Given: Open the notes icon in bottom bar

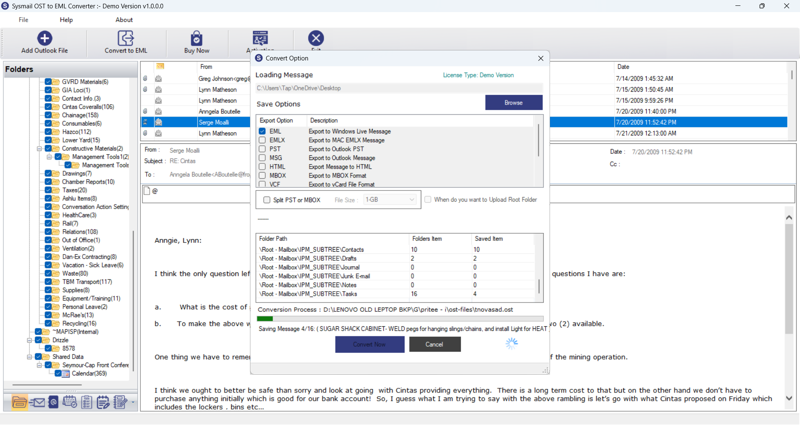Looking at the screenshot, I should (103, 402).
